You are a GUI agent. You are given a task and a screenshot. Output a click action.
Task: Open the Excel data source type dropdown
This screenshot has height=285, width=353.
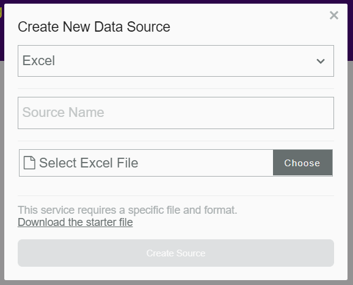point(176,61)
